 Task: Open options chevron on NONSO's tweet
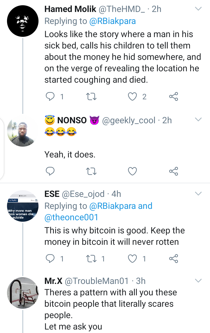coord(198,119)
